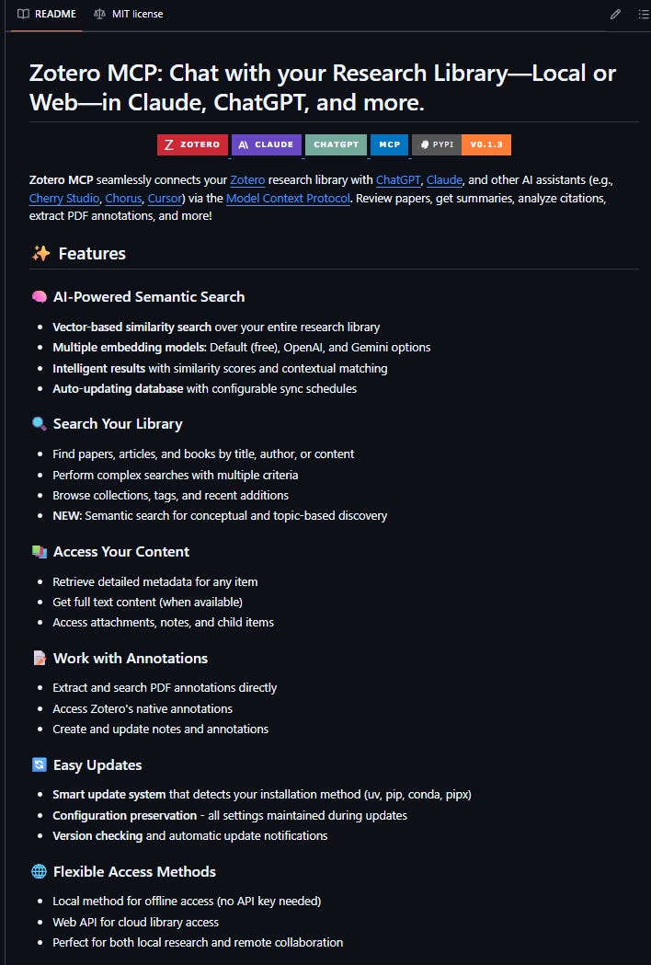
Task: Click the Flexible Access Methods heading
Action: click(x=134, y=872)
